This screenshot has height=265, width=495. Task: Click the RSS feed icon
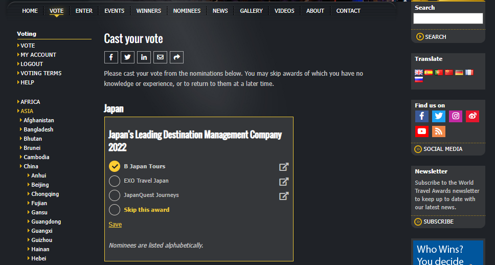pos(438,131)
